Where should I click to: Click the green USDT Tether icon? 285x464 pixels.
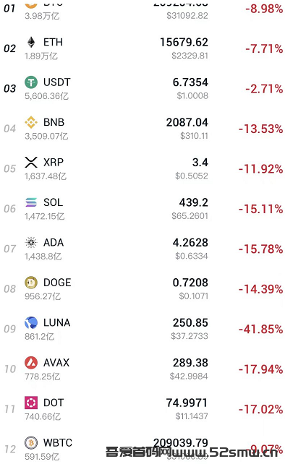click(x=31, y=82)
